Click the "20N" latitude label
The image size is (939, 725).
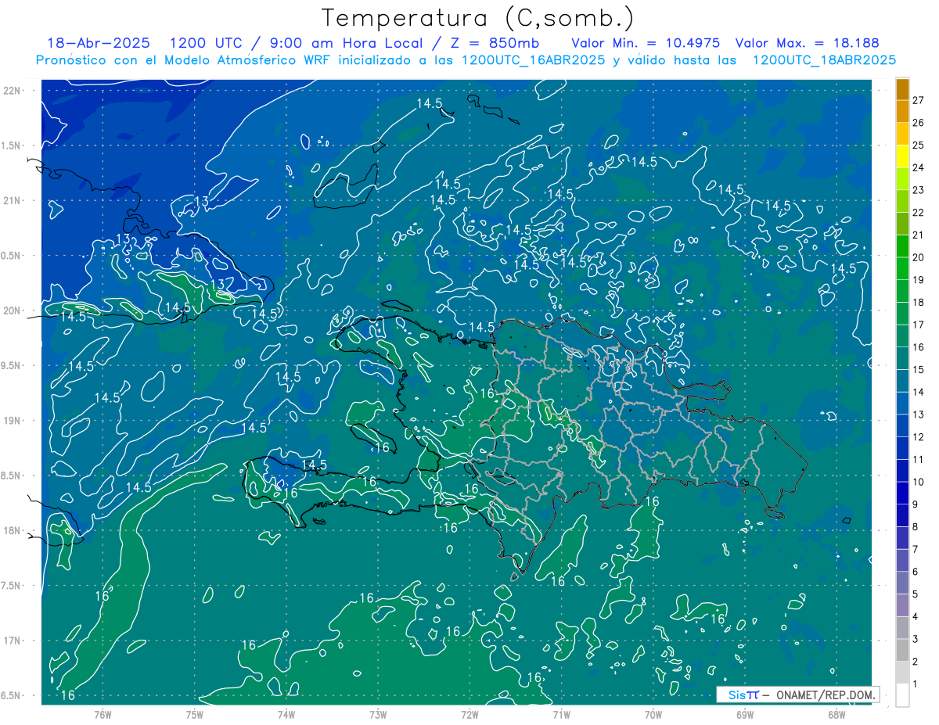13,310
